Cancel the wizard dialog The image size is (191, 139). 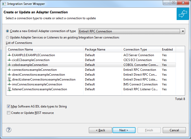click(x=174, y=130)
